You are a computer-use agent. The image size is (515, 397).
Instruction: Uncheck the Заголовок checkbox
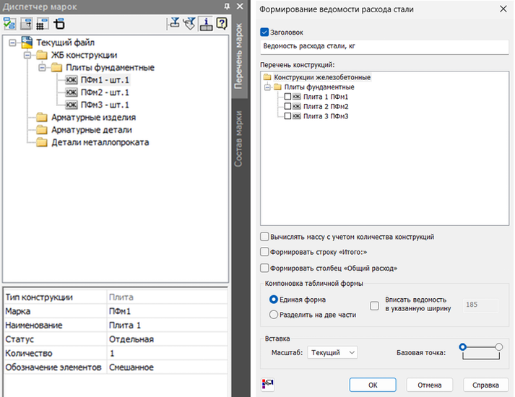265,32
